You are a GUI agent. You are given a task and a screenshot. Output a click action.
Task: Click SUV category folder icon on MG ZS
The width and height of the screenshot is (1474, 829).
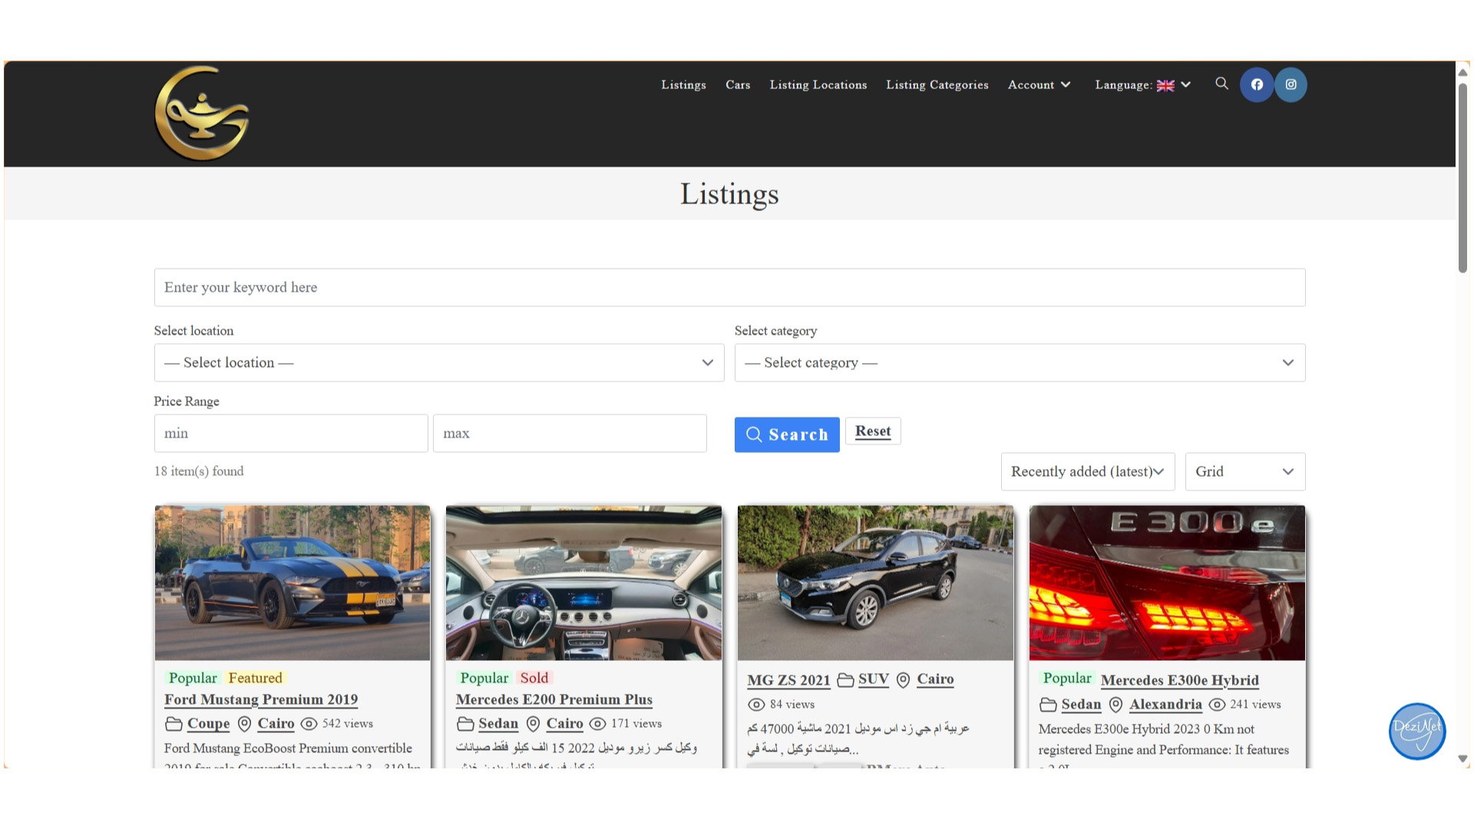pos(845,680)
